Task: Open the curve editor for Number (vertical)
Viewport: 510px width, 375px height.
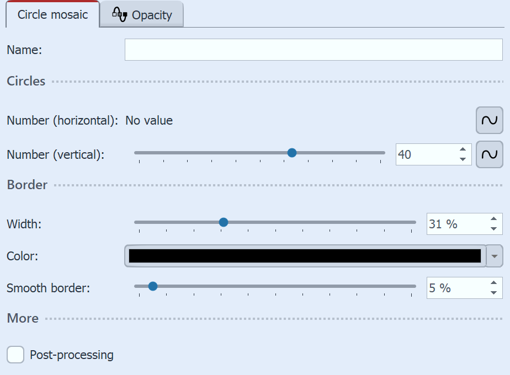Action: 489,154
